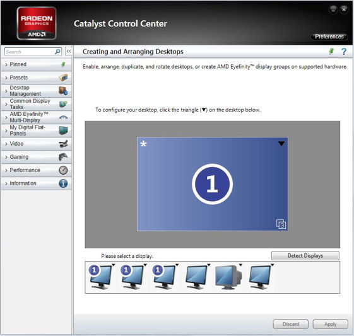Viewport: 354px width, 336px height.
Task: Select the last flat-panel display thumbnail
Action: click(259, 277)
